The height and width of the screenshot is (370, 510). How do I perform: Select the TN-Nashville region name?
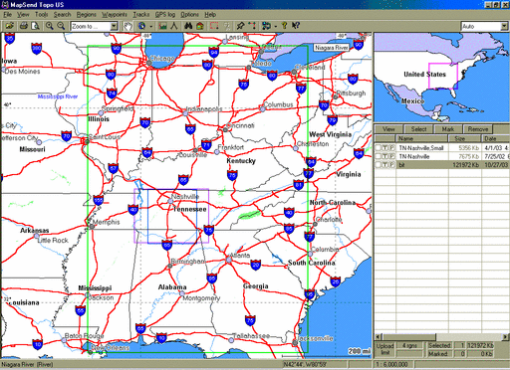coord(414,156)
